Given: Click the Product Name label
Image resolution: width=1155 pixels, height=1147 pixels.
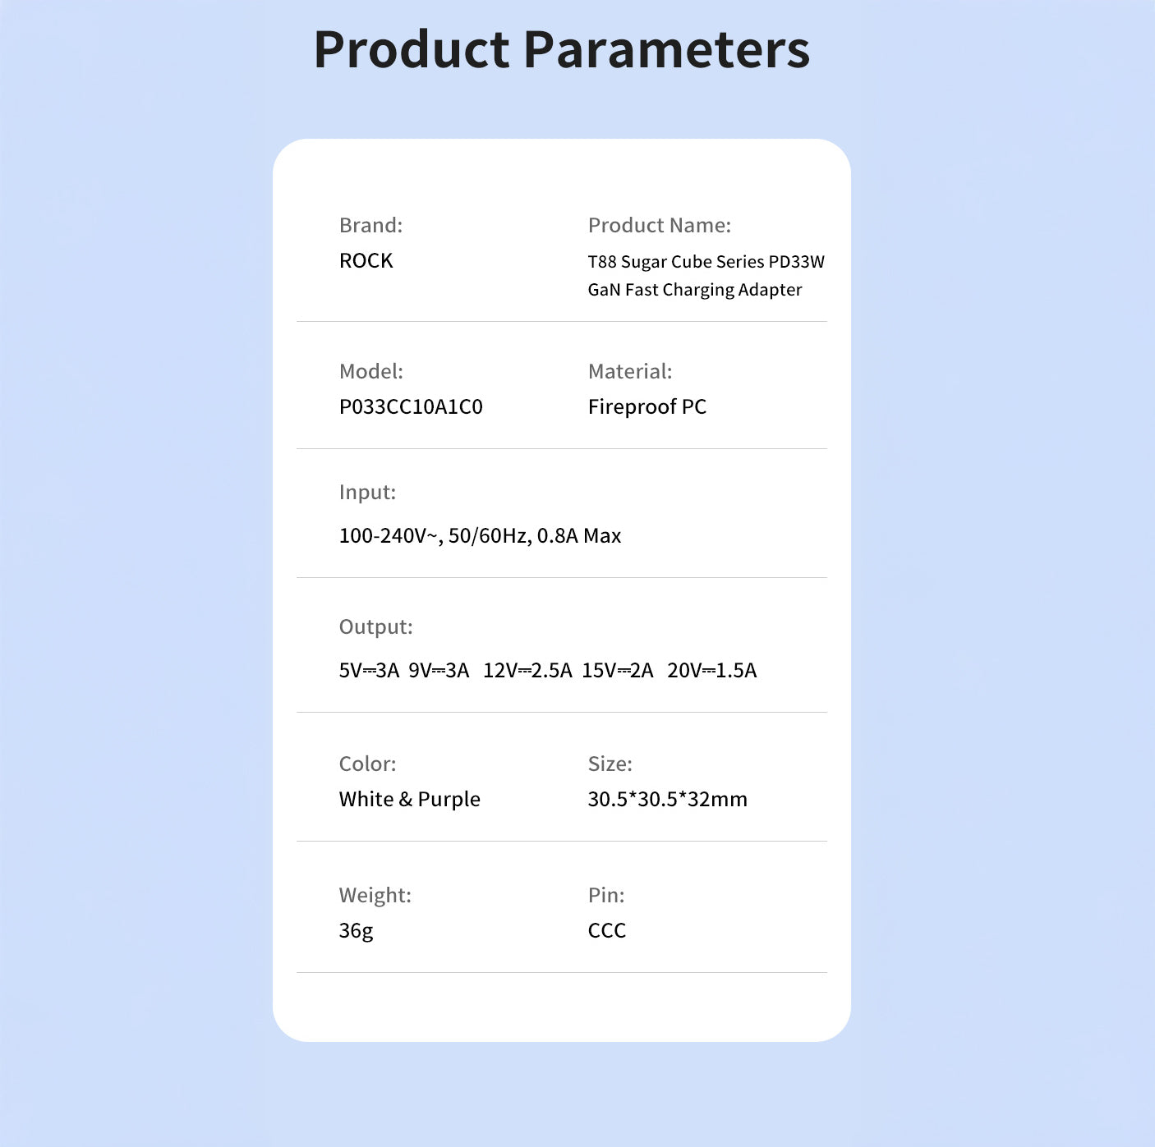Looking at the screenshot, I should coord(659,225).
